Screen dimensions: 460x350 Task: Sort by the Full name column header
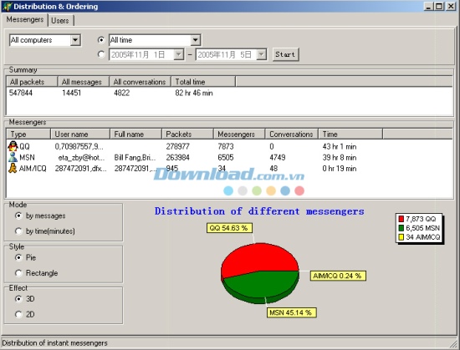[135, 134]
